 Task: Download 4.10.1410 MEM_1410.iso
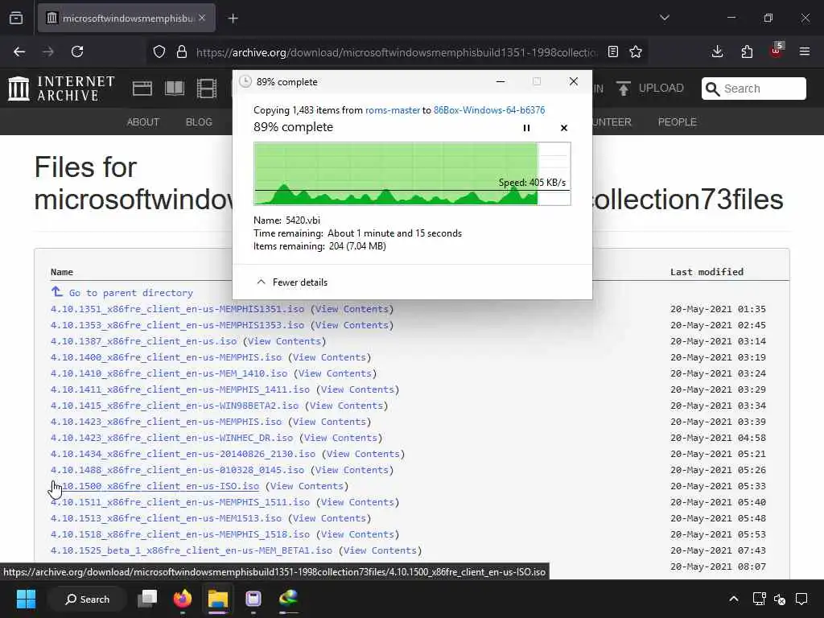tap(169, 373)
